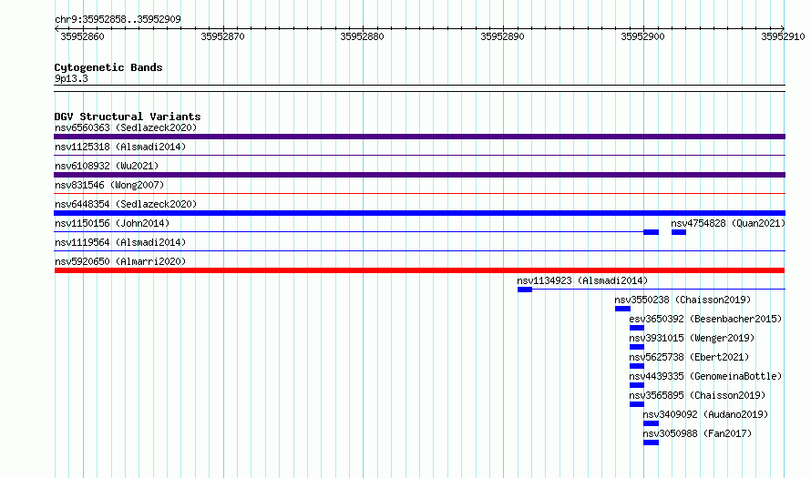The image size is (811, 478).
Task: Open nsv3409092 (Audano2019) variant label
Action: coord(705,414)
